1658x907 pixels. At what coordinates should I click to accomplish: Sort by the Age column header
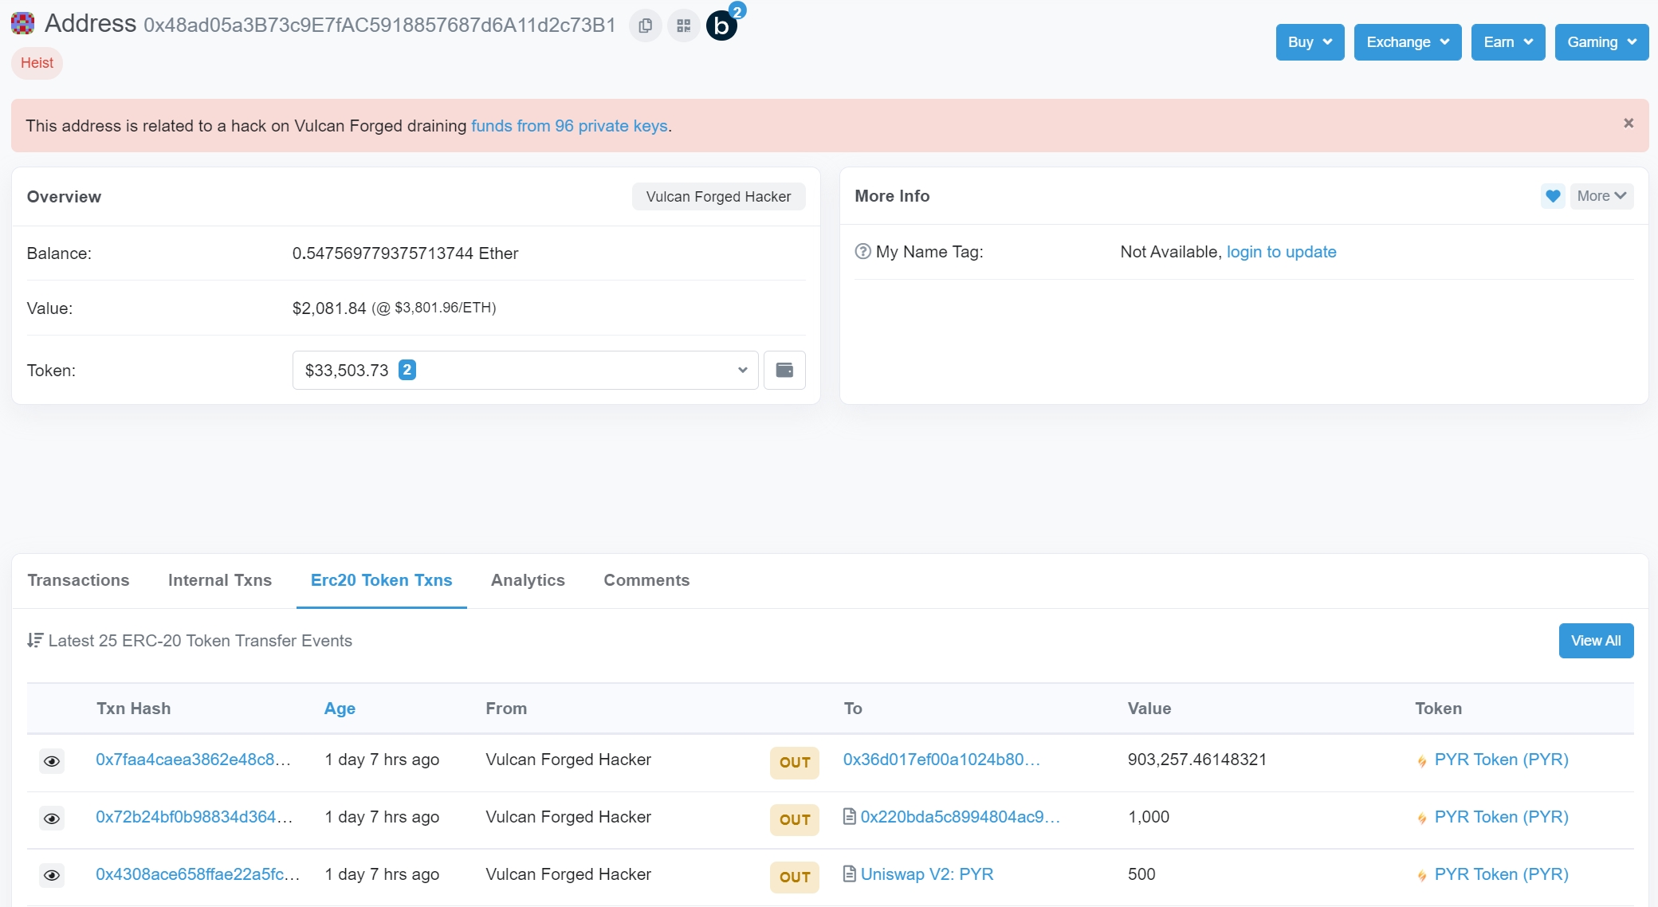[340, 709]
